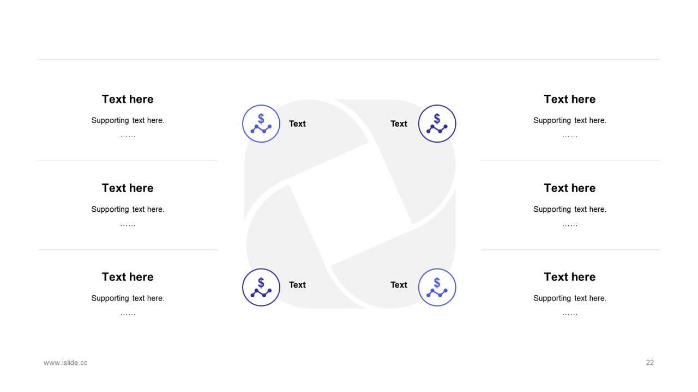Select 'Text' label beside top-right icon
The image size is (698, 392).
point(399,124)
